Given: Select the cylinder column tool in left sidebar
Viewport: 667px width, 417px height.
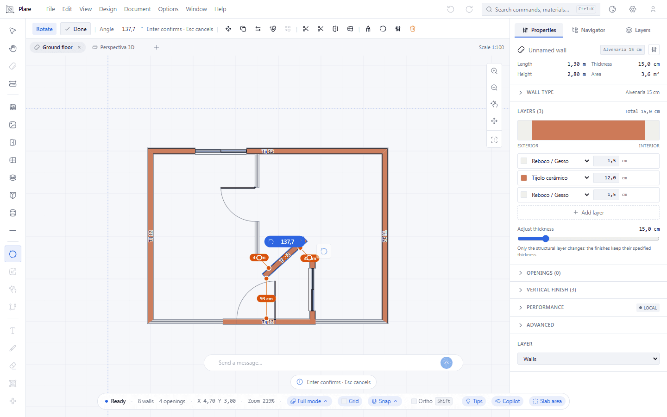Looking at the screenshot, I should point(13,213).
